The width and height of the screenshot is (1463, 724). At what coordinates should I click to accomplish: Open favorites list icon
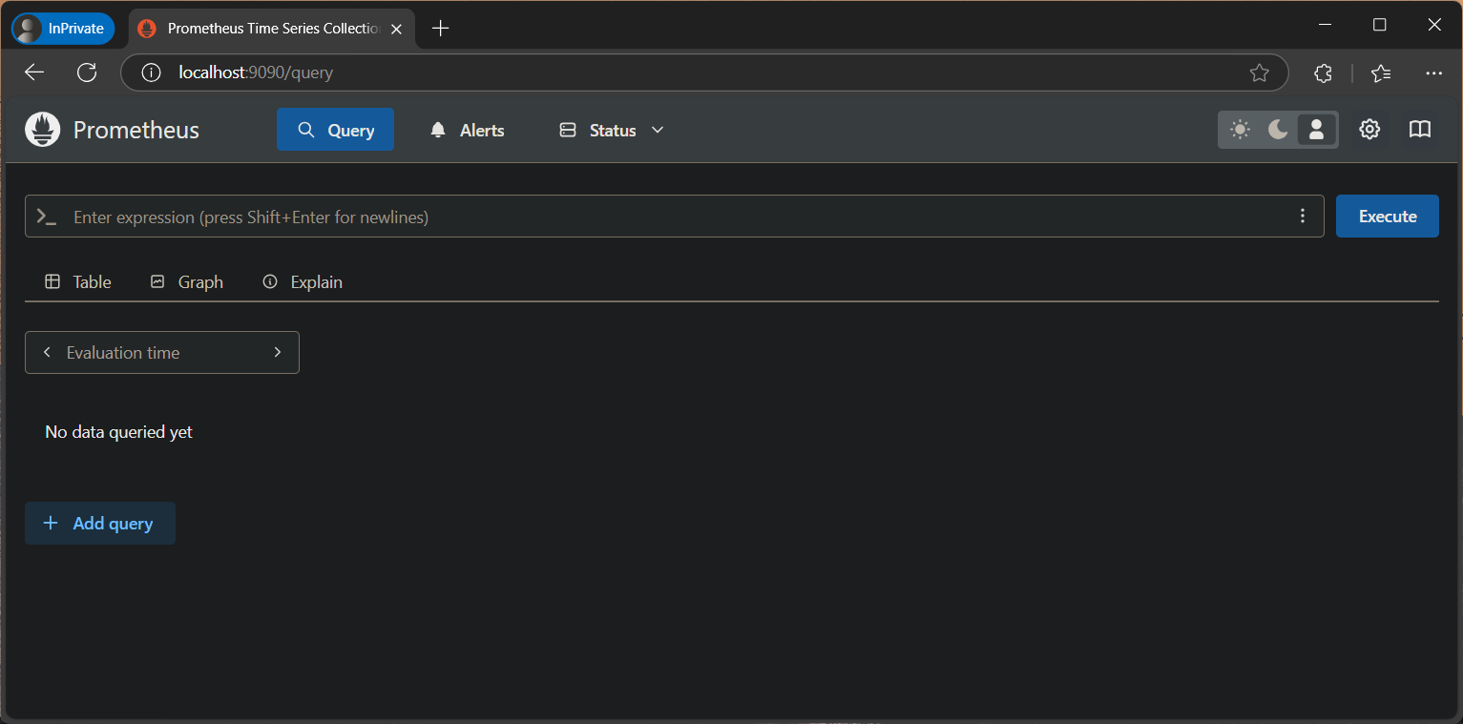pyautogui.click(x=1381, y=72)
